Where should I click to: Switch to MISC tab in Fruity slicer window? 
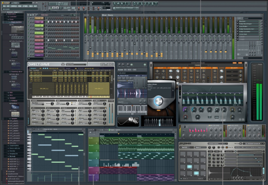pyautogui.click(x=129, y=70)
